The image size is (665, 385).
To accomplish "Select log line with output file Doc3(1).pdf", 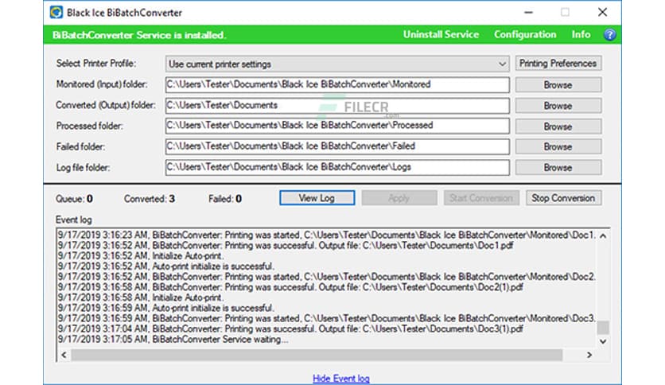I will click(290, 329).
